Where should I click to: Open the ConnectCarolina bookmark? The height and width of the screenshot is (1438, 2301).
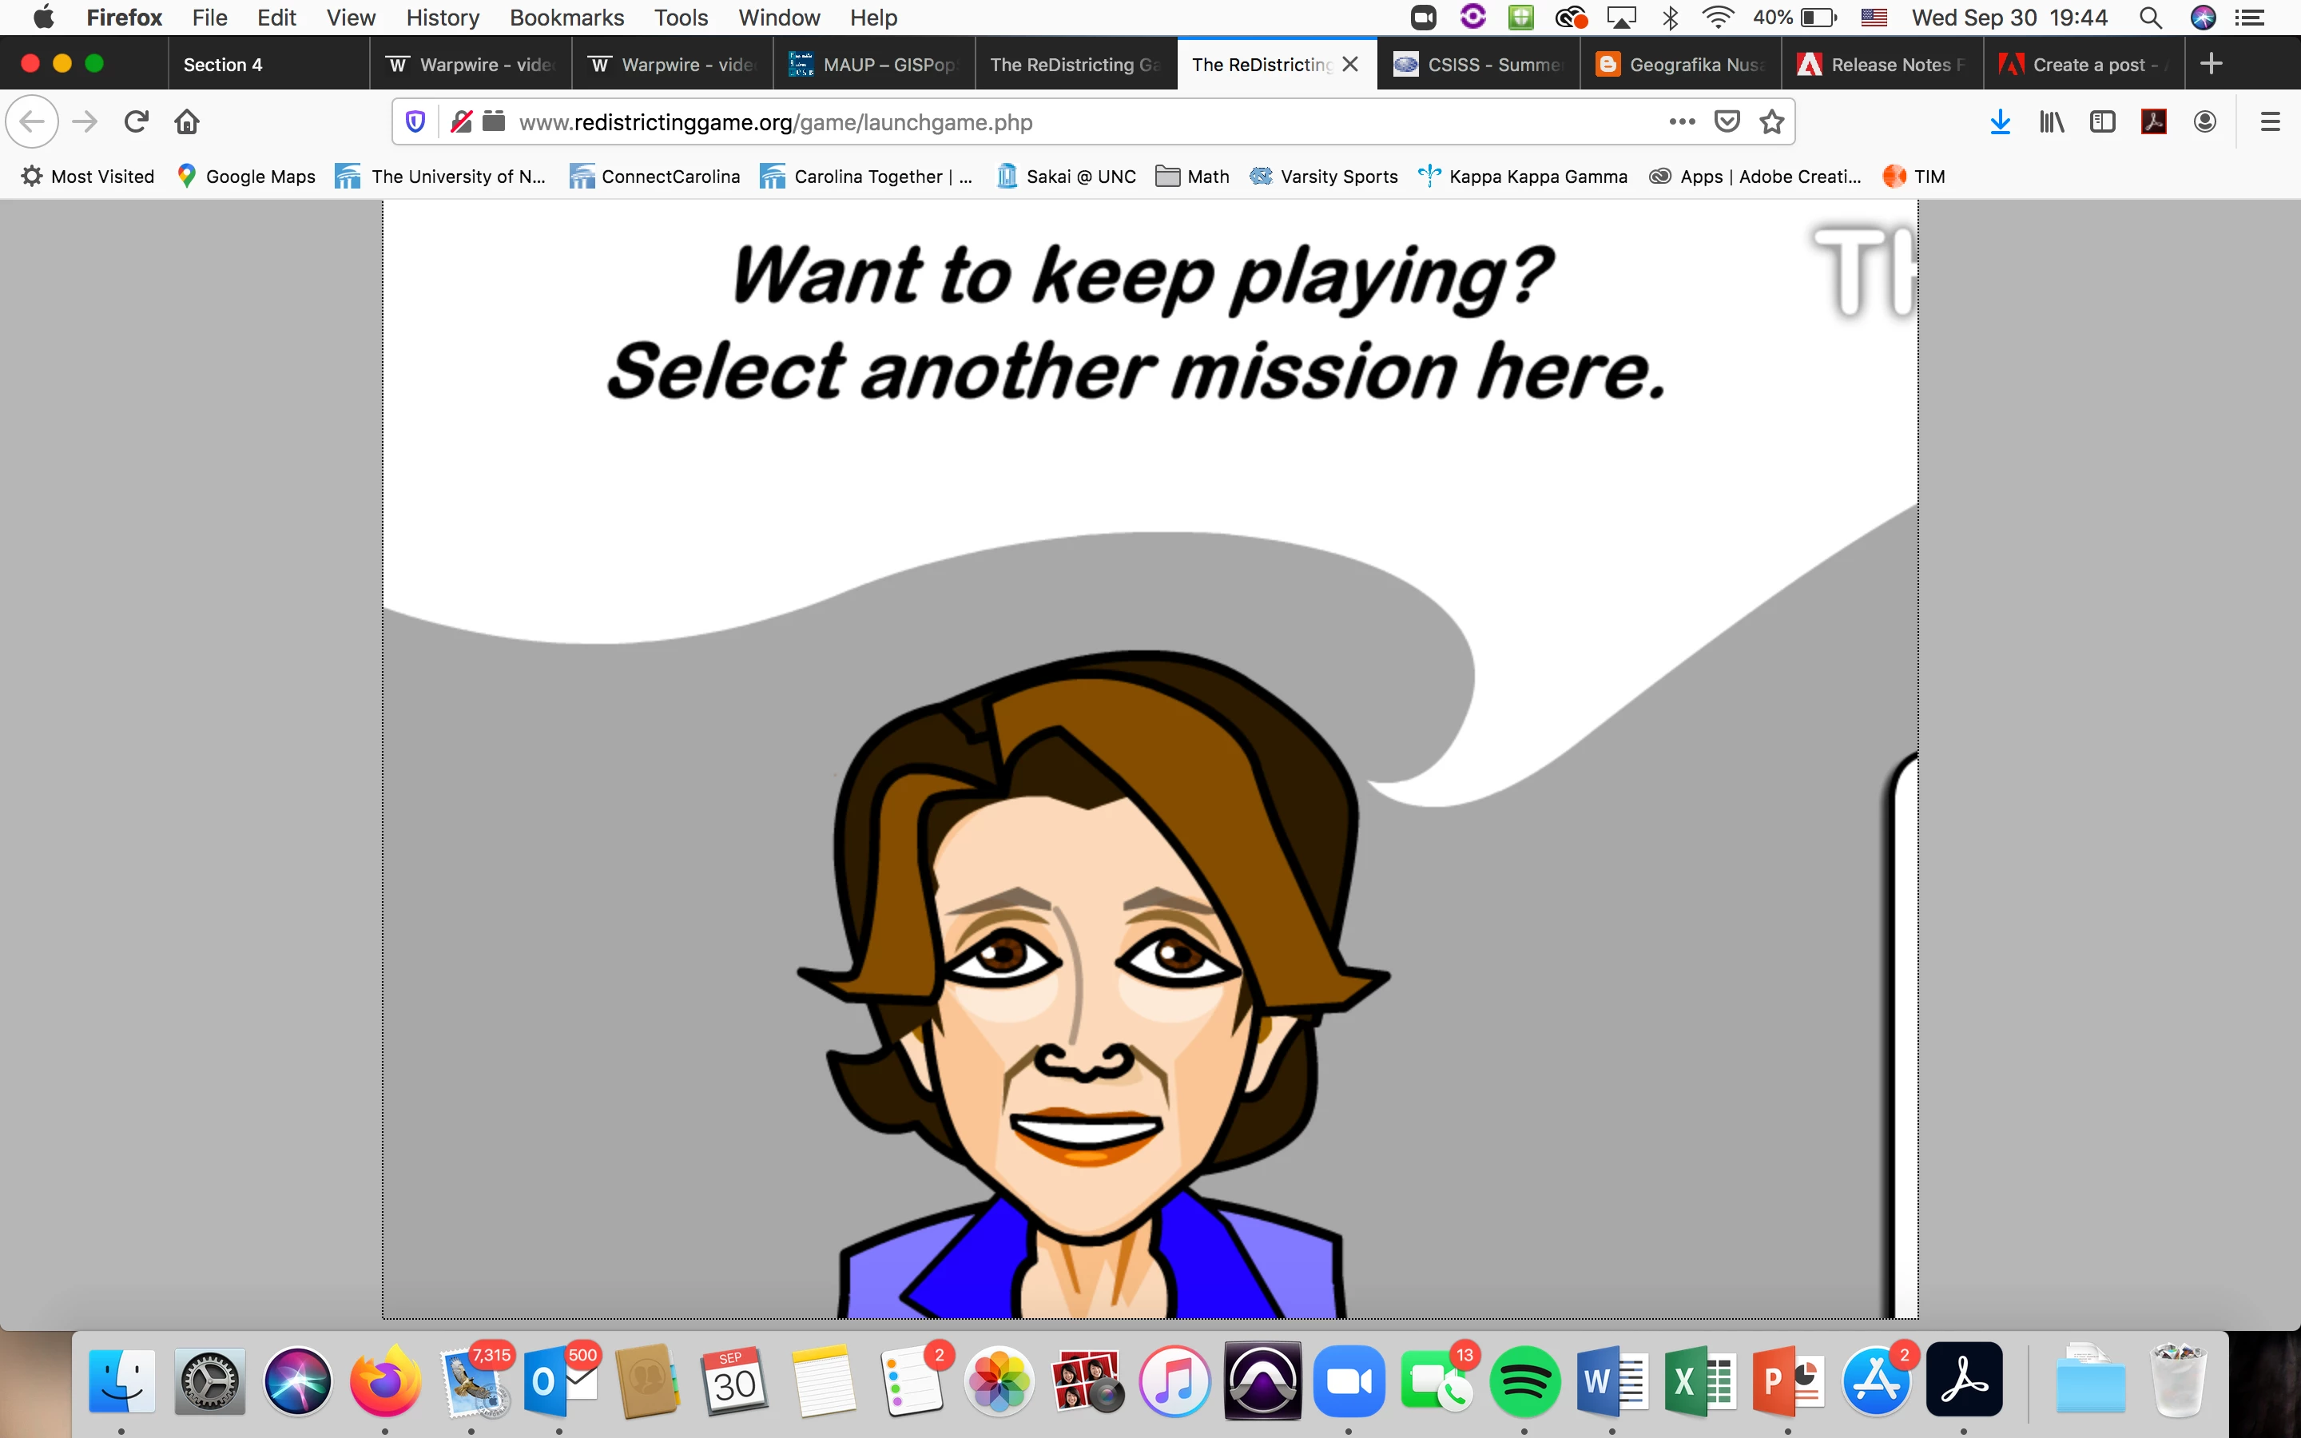(x=654, y=176)
